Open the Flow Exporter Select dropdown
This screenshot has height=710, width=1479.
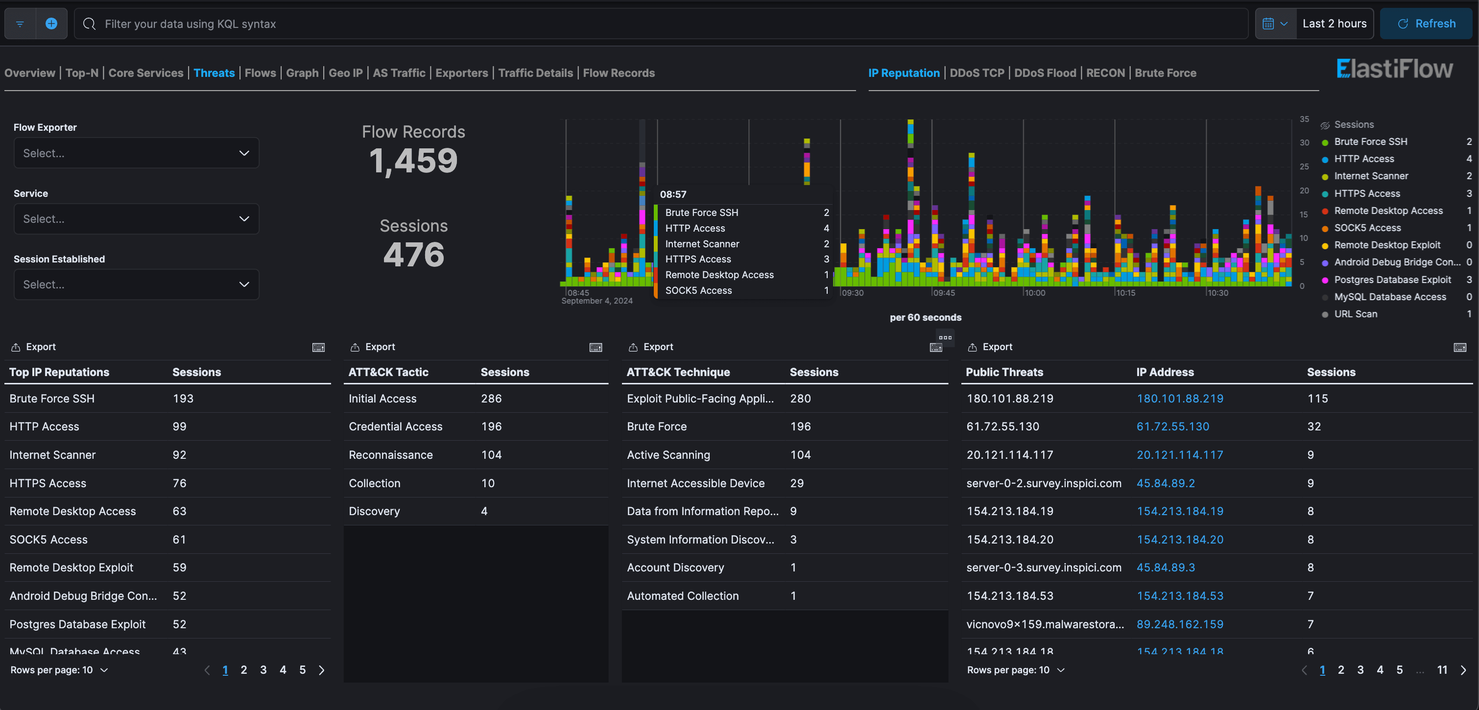tap(136, 153)
